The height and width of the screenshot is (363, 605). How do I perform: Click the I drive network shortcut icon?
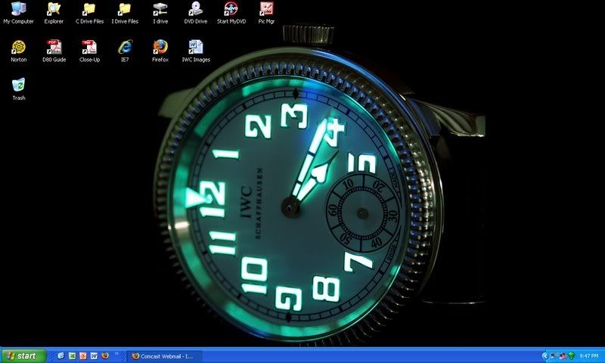click(160, 13)
